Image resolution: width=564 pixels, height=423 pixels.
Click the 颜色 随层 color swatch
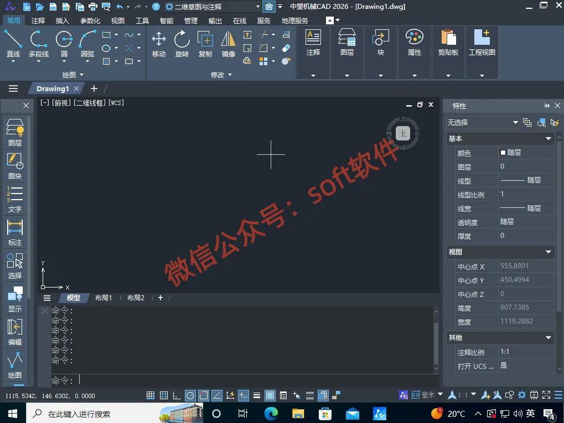tap(503, 153)
